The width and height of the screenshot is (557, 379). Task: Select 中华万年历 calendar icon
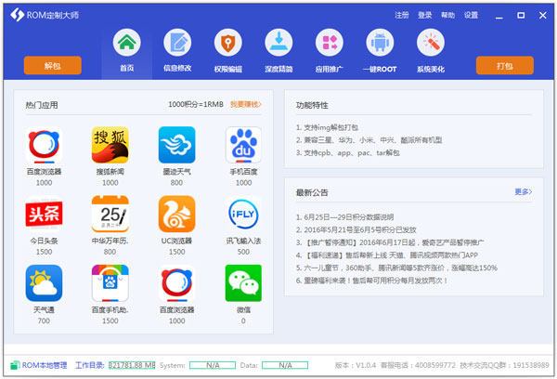[x=110, y=214]
